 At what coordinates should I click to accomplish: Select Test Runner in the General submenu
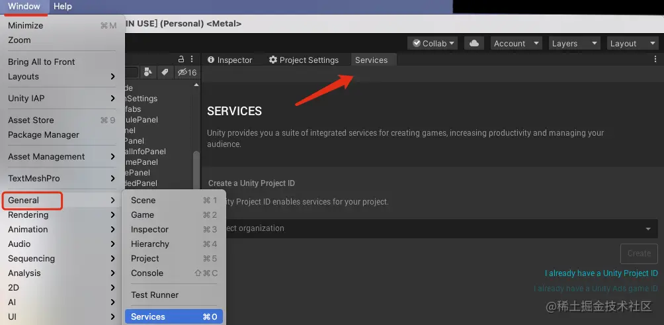click(174, 295)
